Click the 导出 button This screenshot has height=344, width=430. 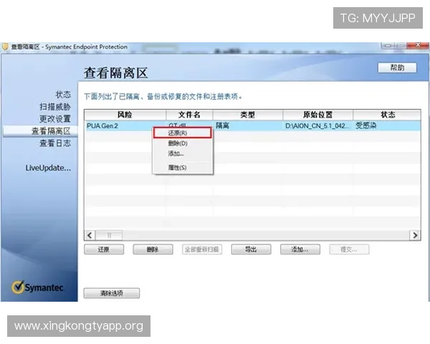point(251,249)
